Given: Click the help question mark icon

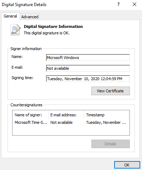Looking at the screenshot, I should pyautogui.click(x=118, y=5).
